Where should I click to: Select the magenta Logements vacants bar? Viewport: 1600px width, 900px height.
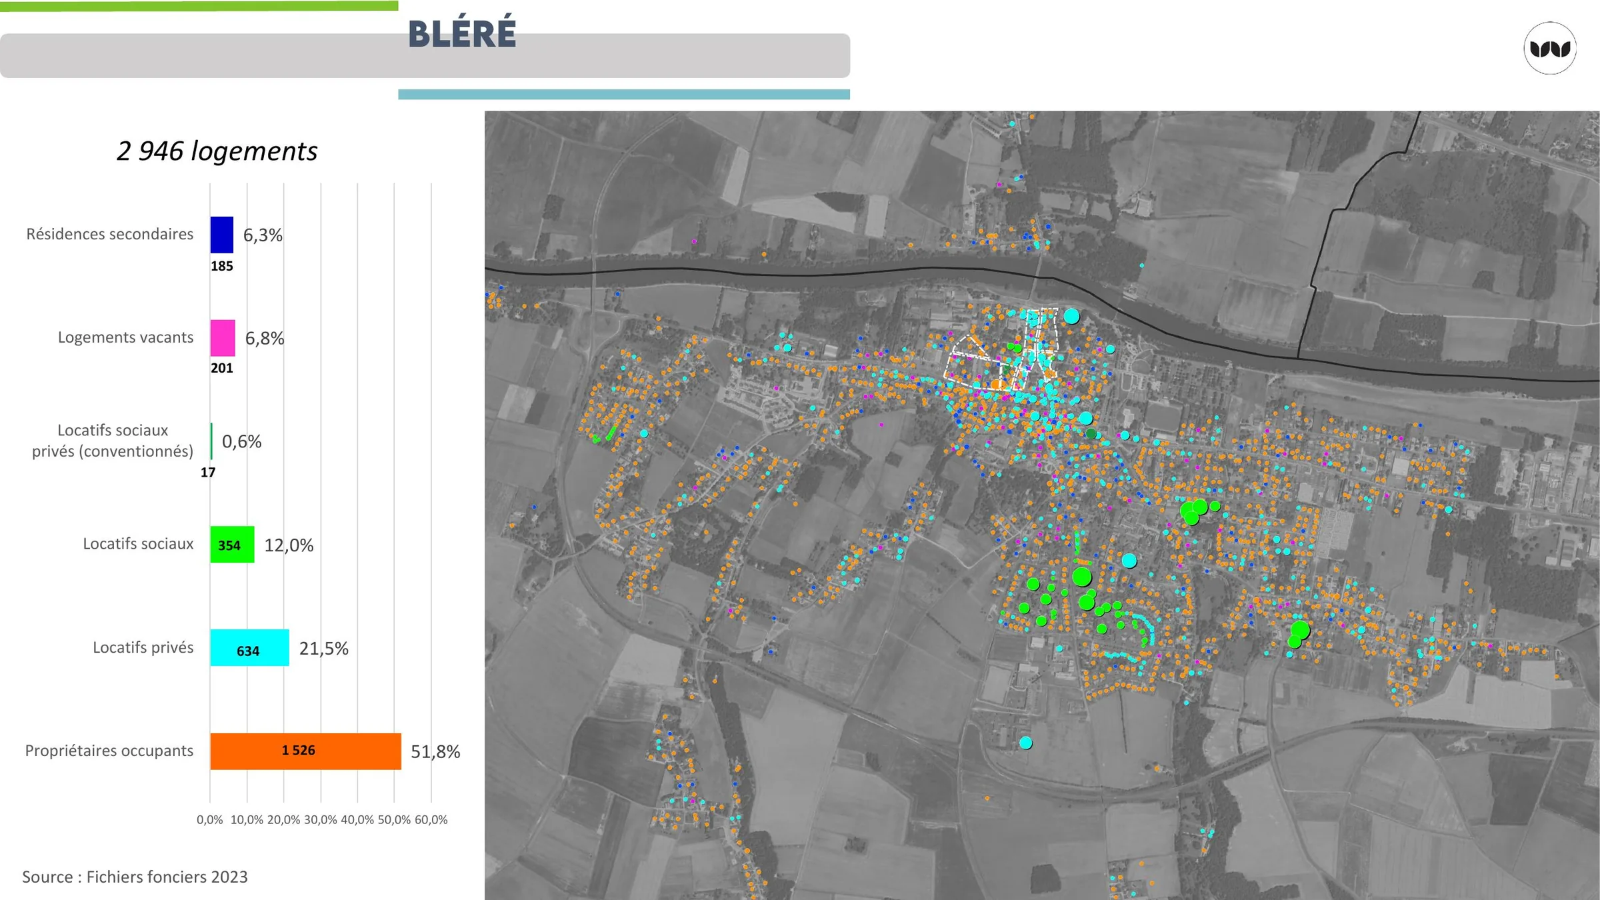223,338
